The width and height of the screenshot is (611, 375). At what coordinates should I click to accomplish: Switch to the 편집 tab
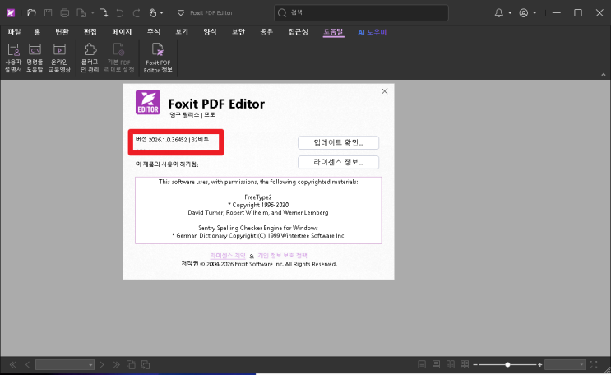90,32
